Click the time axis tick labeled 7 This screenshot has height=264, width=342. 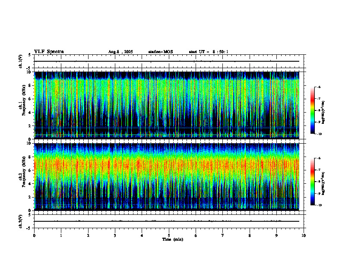tap(222, 236)
